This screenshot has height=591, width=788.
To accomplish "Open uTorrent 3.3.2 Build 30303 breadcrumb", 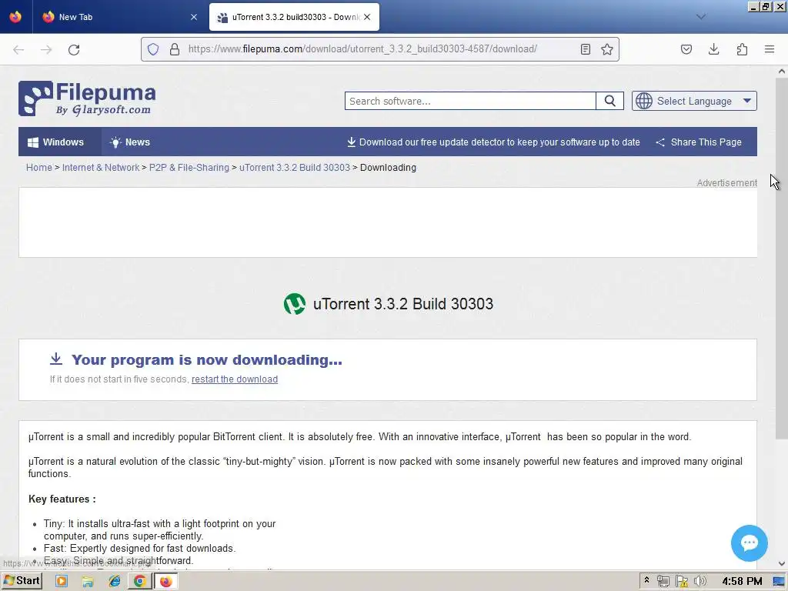I will click(x=295, y=167).
